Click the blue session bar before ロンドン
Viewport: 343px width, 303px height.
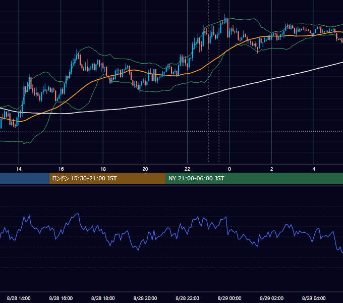pyautogui.click(x=25, y=178)
